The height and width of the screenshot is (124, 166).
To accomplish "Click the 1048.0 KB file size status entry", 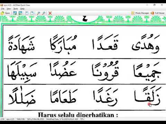I will tap(20, 119).
